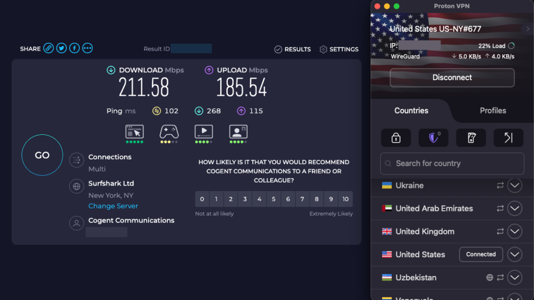Rate recommendation as 9

331,199
